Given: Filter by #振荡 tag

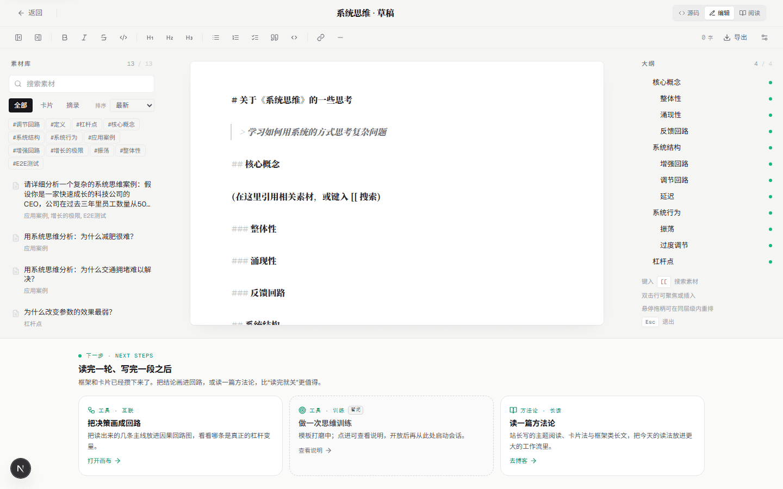Looking at the screenshot, I should tap(102, 151).
